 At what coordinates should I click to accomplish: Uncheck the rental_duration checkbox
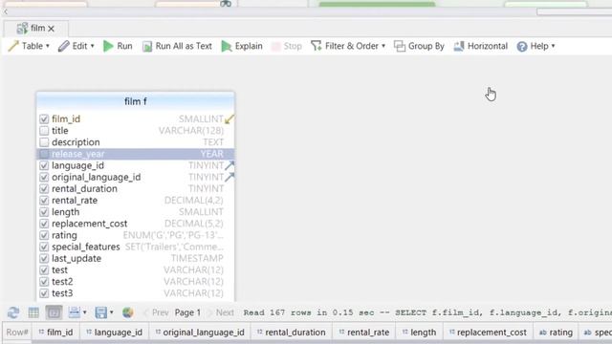click(44, 189)
